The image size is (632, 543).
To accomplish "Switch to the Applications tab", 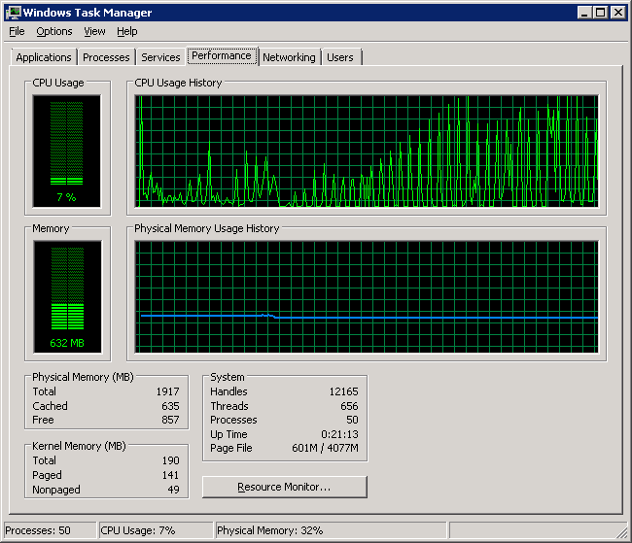I will (44, 57).
